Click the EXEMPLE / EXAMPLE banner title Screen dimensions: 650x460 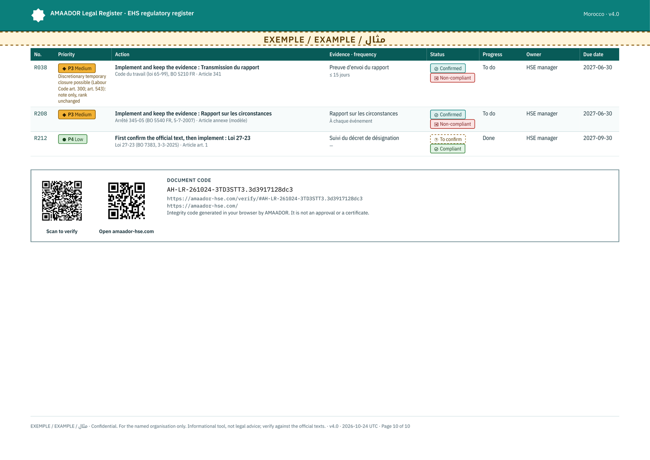coord(325,39)
